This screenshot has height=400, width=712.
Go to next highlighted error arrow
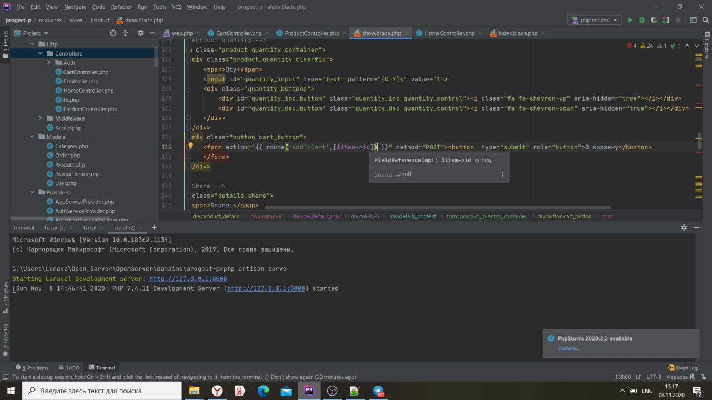point(697,46)
